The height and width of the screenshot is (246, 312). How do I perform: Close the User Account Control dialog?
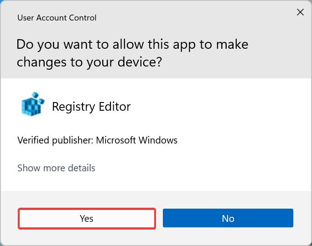click(300, 12)
